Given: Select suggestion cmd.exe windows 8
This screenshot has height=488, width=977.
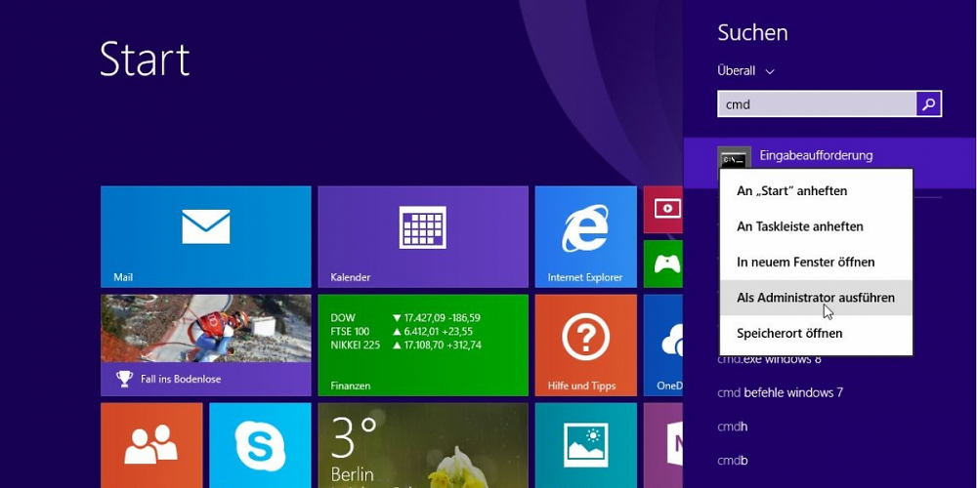Looking at the screenshot, I should tap(769, 360).
